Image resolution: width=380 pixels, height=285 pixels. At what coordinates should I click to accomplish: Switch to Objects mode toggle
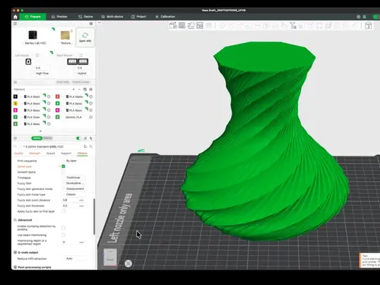47,138
